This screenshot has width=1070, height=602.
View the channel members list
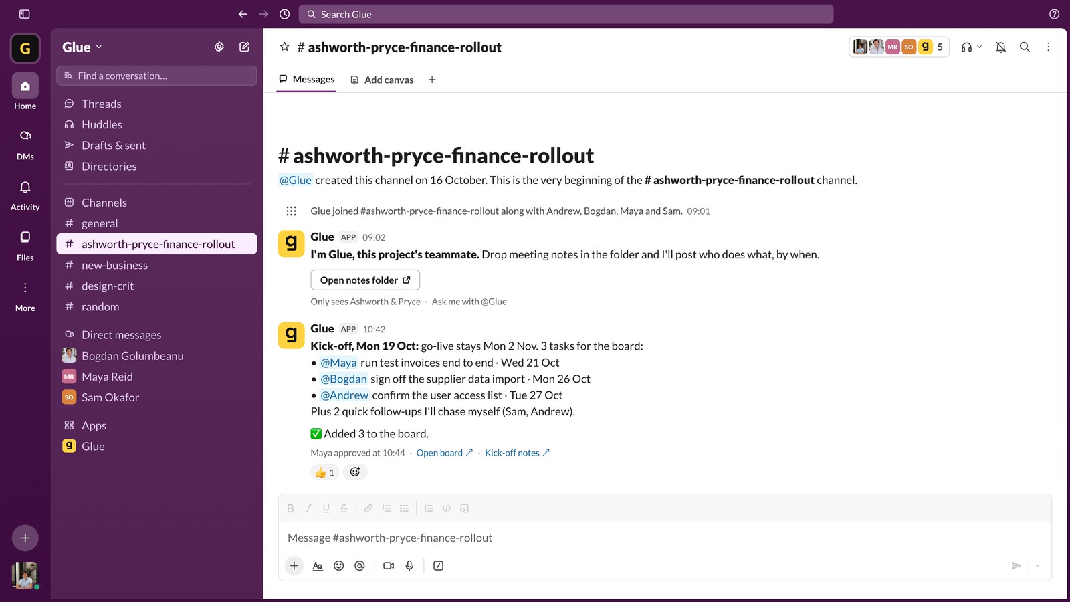899,47
